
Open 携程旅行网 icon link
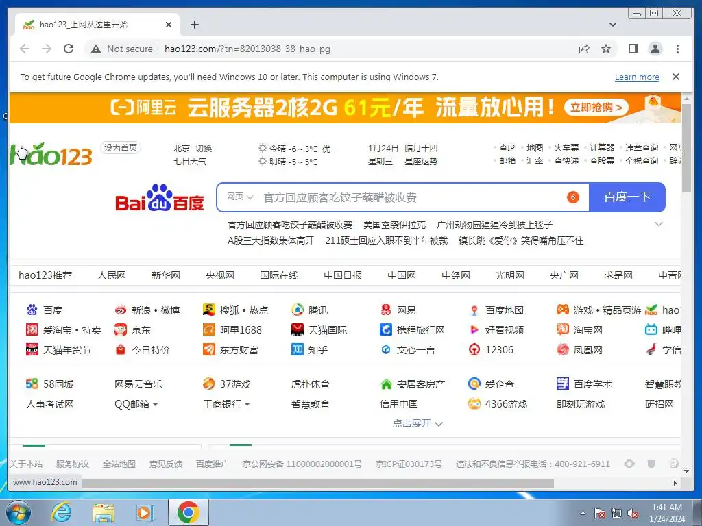[x=386, y=330]
